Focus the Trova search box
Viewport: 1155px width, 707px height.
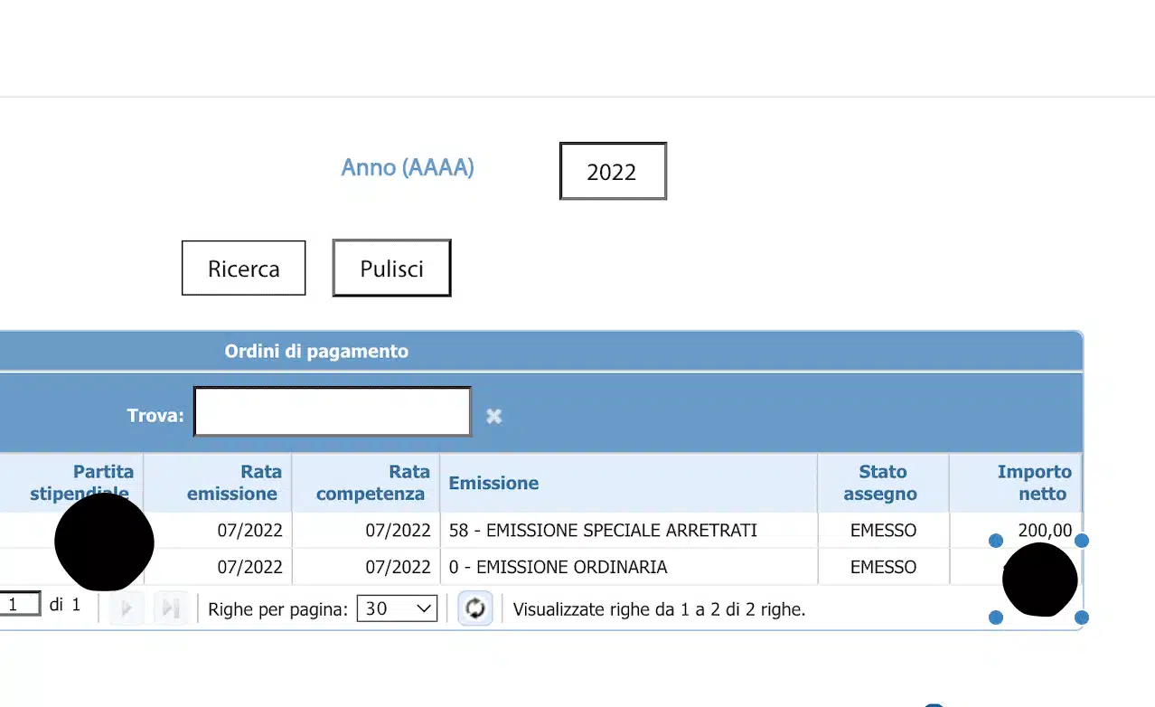point(333,412)
